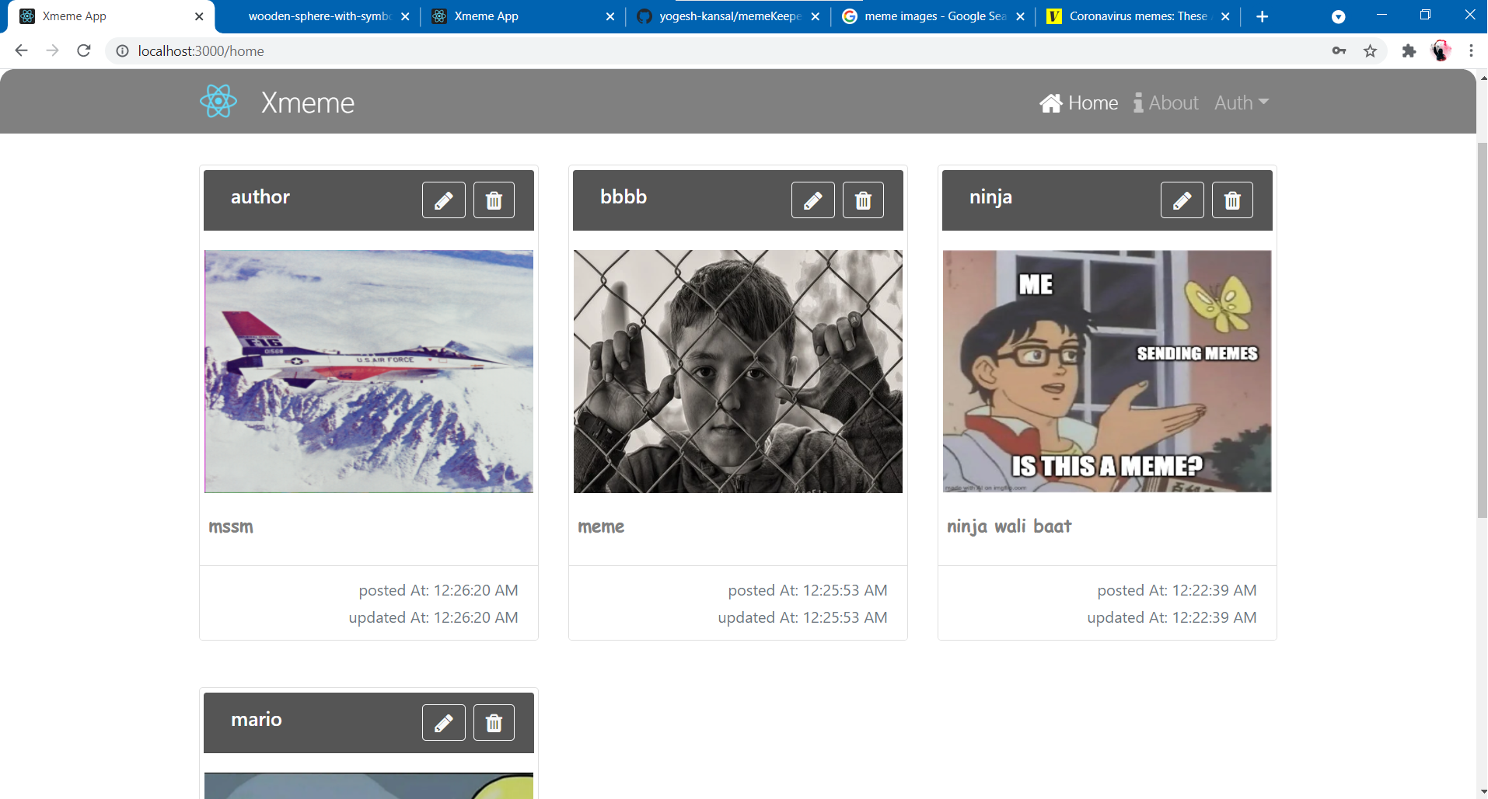Click the React logo in navbar
Screen dimensions: 1488x799
click(x=218, y=102)
